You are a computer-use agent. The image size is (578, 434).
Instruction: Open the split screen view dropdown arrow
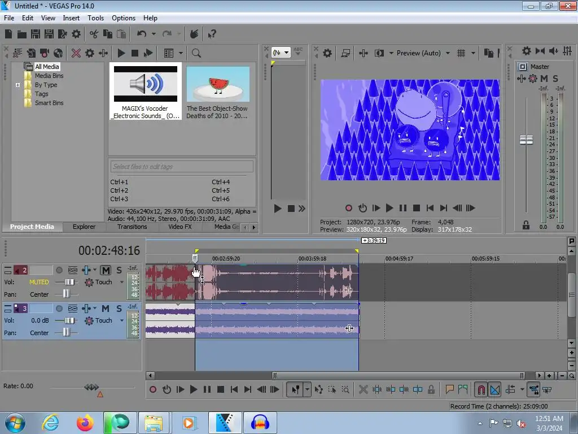coord(391,53)
